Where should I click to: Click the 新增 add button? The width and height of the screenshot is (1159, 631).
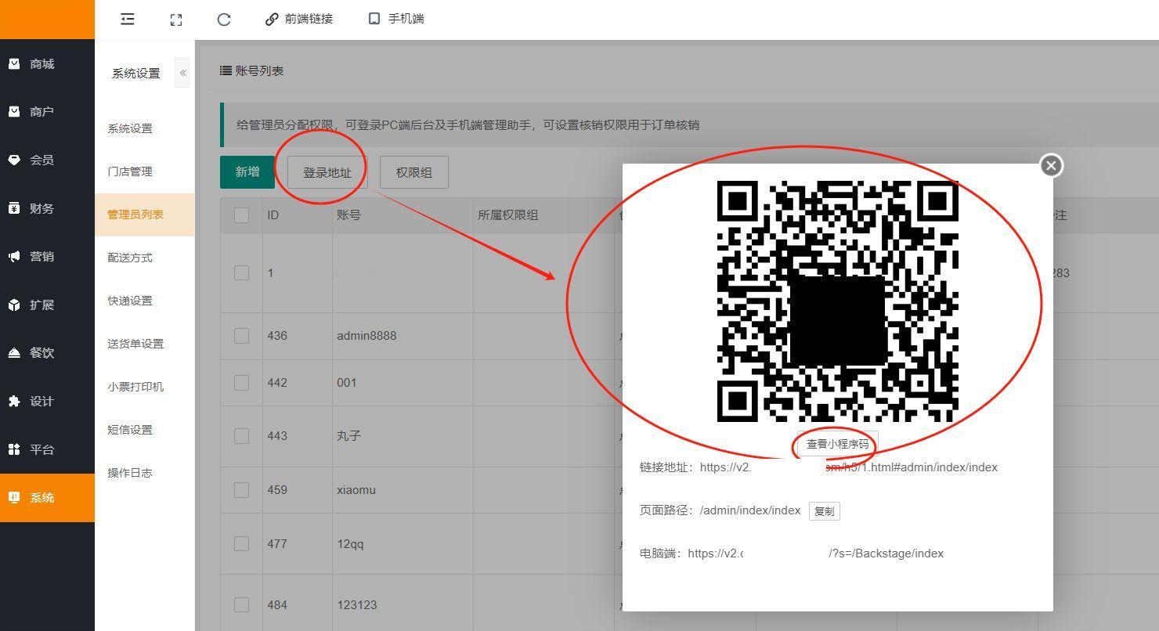pyautogui.click(x=247, y=172)
